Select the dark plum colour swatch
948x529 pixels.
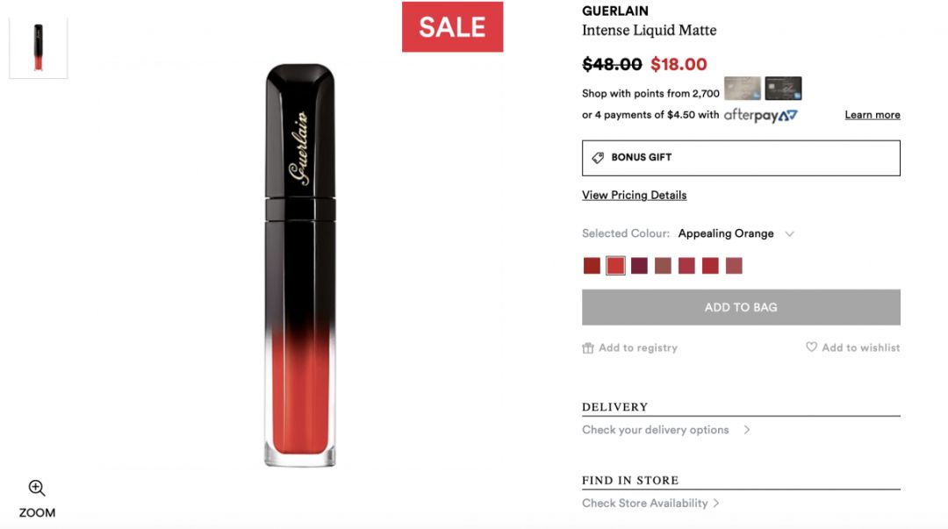click(x=639, y=266)
